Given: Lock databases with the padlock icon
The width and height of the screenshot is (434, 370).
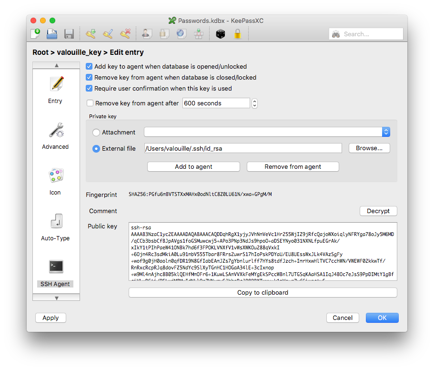Looking at the screenshot, I should click(237, 34).
